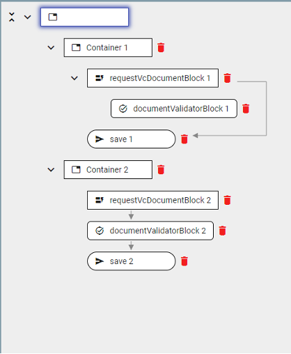Click trash icon beside save 2

coord(184,261)
